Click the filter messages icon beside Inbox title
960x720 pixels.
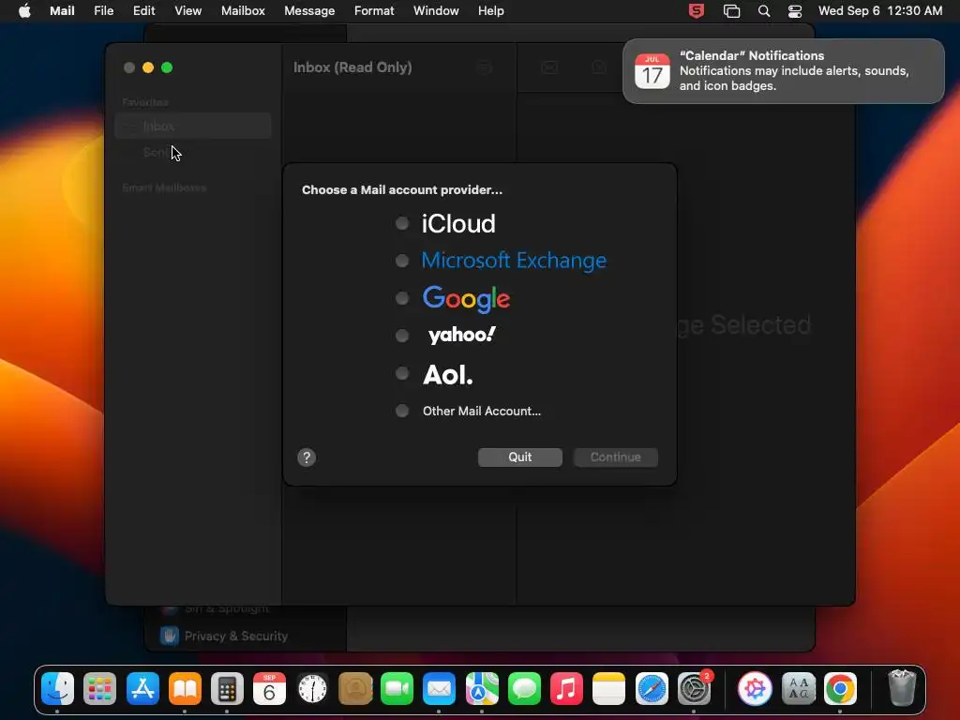pos(485,67)
